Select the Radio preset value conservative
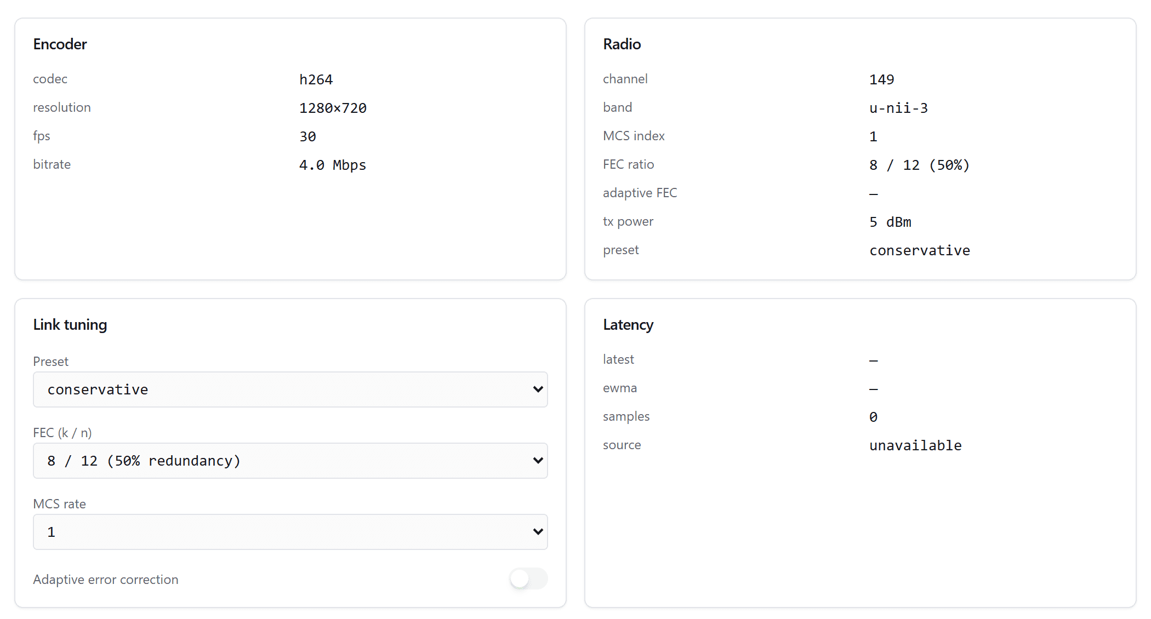The height and width of the screenshot is (619, 1151). click(x=920, y=250)
